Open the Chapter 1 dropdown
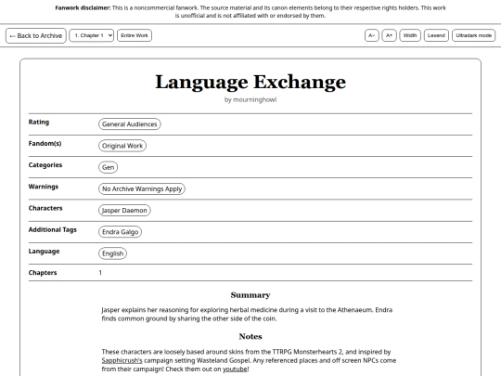This screenshot has width=501, height=376. (92, 35)
